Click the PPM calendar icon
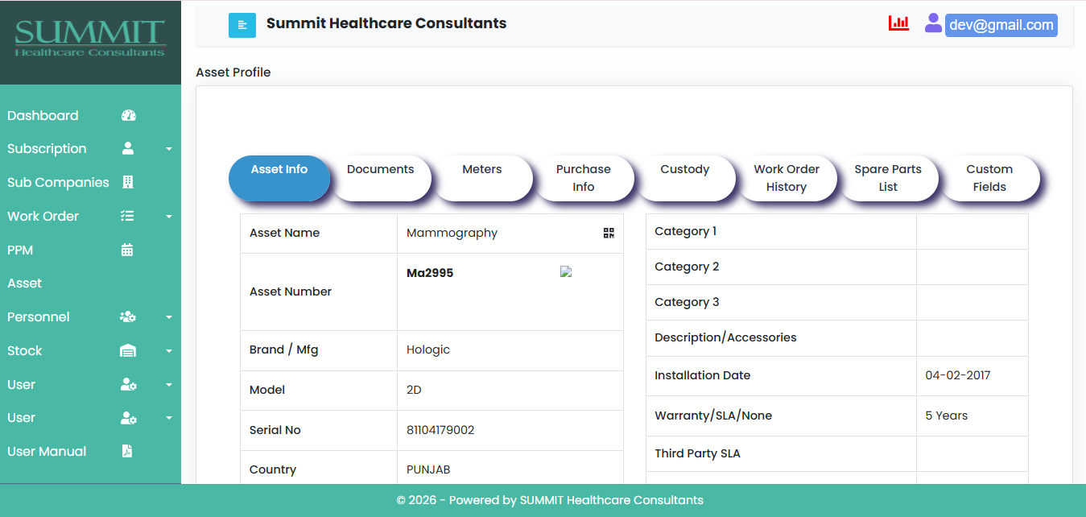The image size is (1086, 517). (127, 250)
